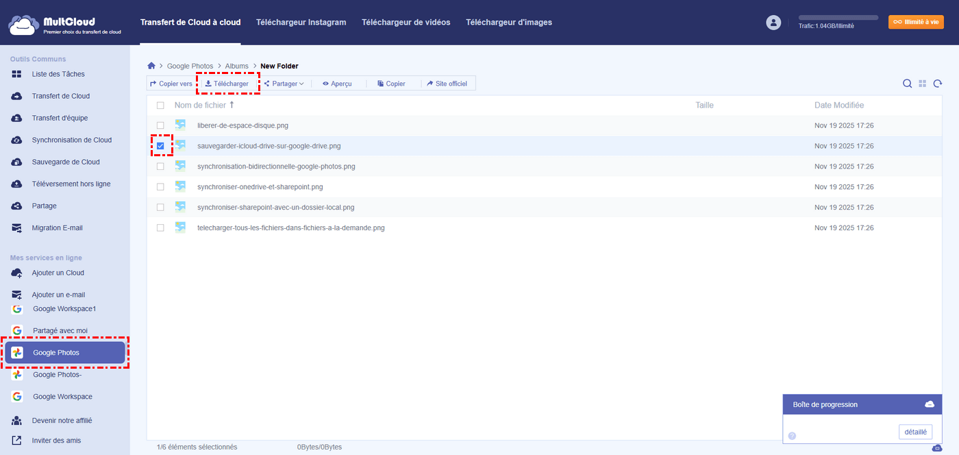Sort by Taille column header
959x455 pixels.
(x=704, y=106)
